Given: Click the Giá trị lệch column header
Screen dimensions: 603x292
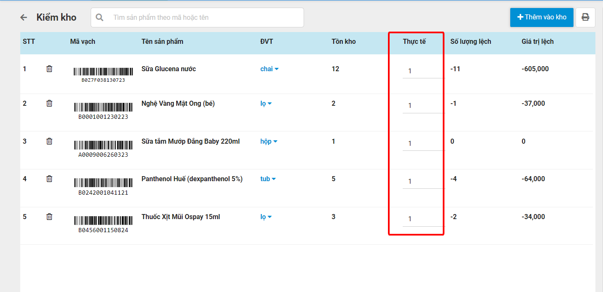Looking at the screenshot, I should point(538,41).
